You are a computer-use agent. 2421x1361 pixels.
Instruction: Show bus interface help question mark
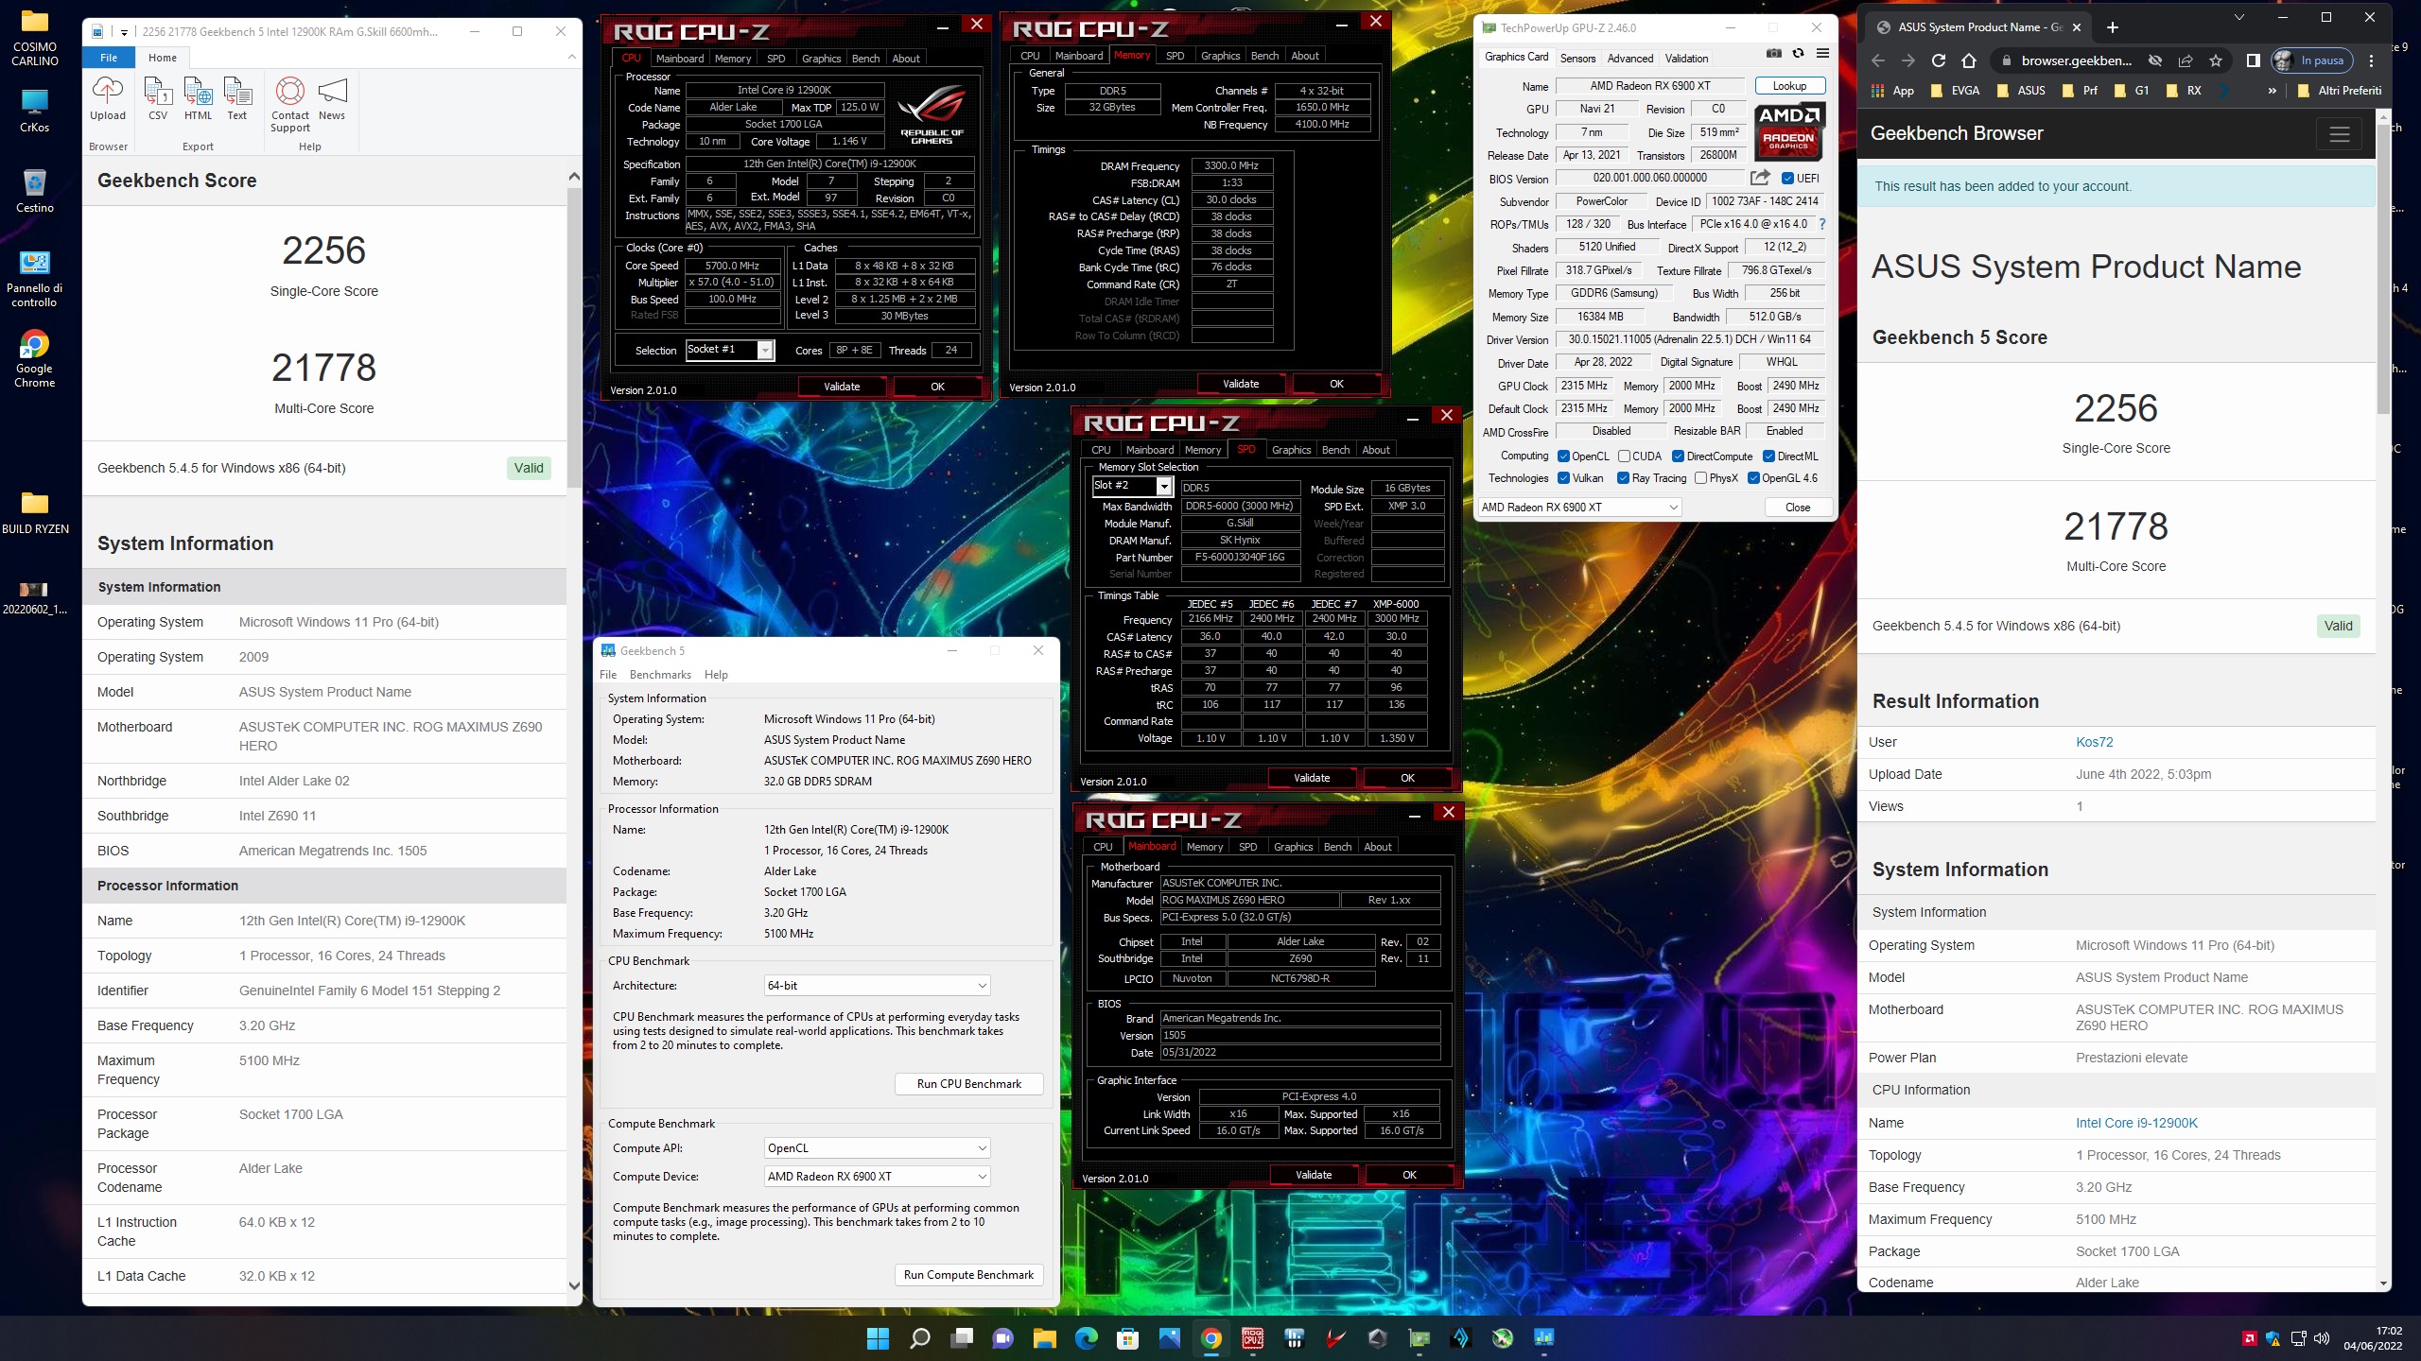tap(1822, 224)
